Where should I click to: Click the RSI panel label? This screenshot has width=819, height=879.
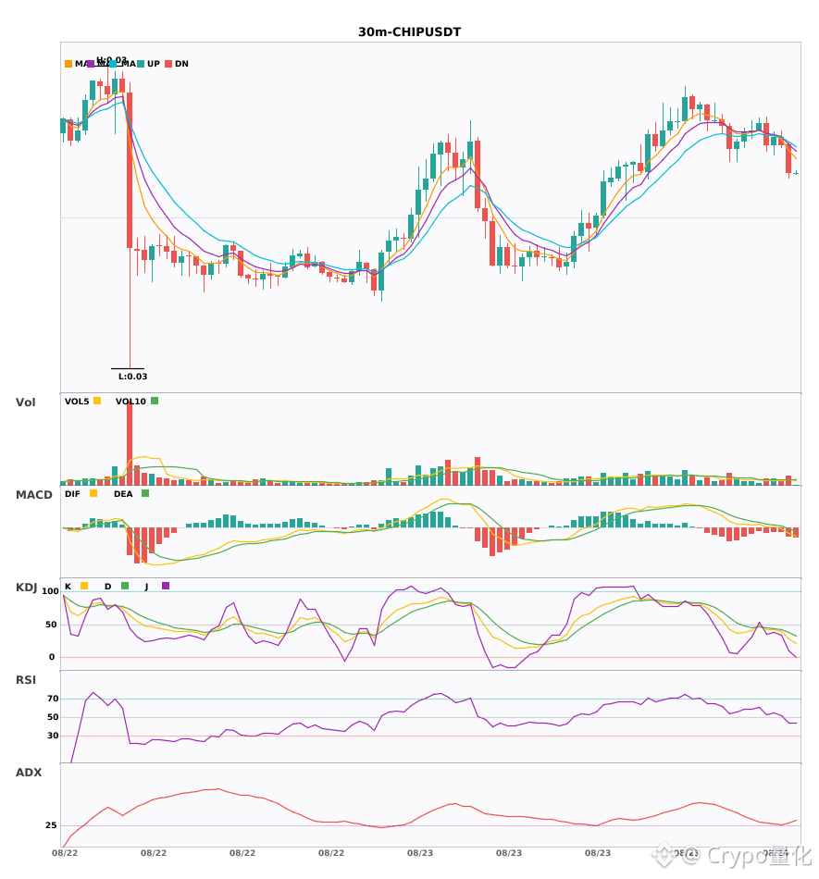(26, 680)
